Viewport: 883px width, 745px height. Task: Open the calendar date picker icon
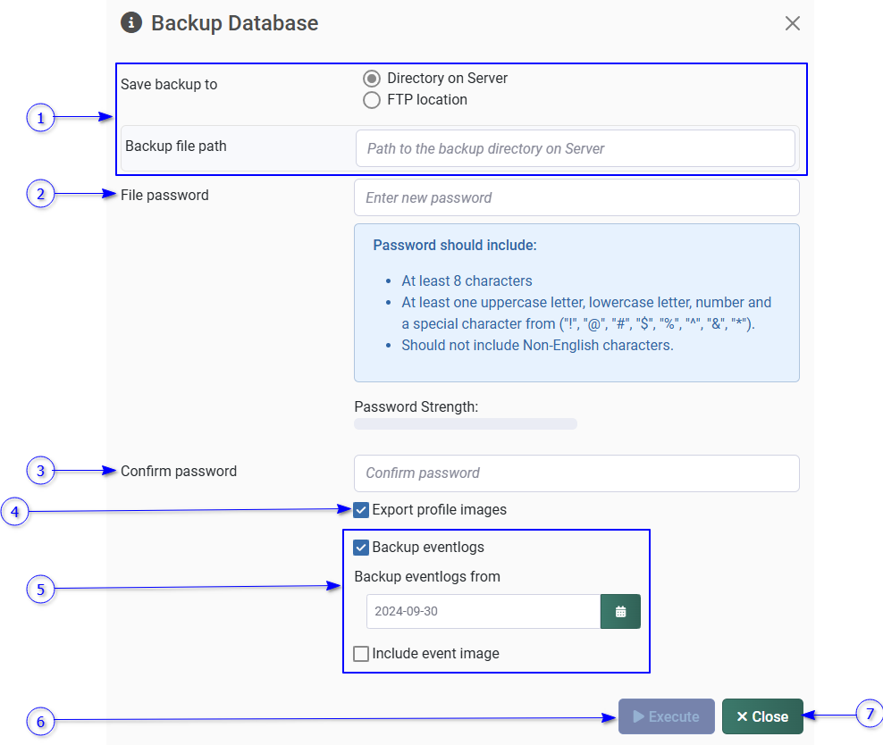coord(620,612)
